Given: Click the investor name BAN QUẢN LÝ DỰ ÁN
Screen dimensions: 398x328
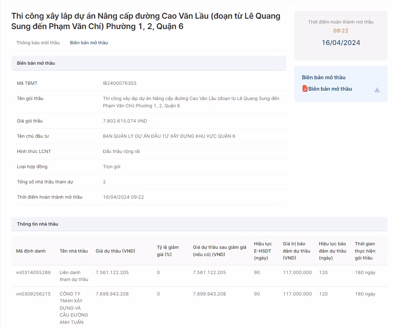Looking at the screenshot, I should (169, 136).
